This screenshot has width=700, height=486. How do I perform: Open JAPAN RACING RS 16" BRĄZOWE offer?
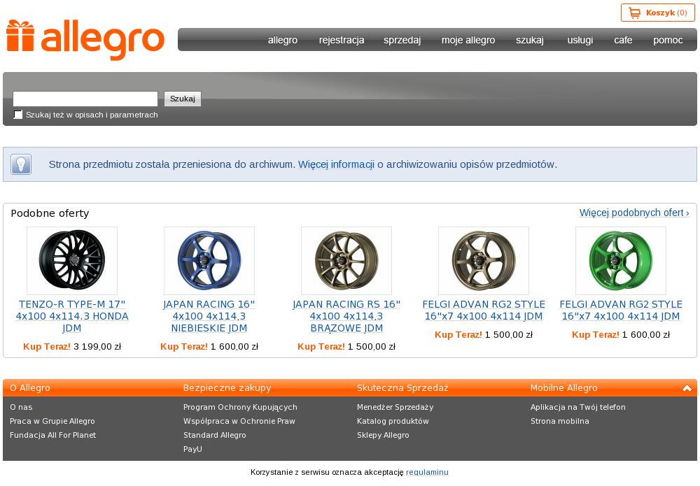coord(346,316)
